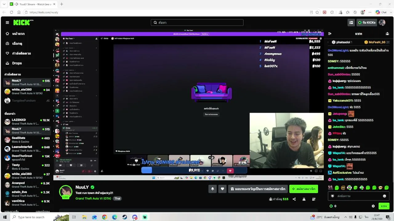Open browser history clock icon
The height and width of the screenshot is (221, 394).
(355, 12)
